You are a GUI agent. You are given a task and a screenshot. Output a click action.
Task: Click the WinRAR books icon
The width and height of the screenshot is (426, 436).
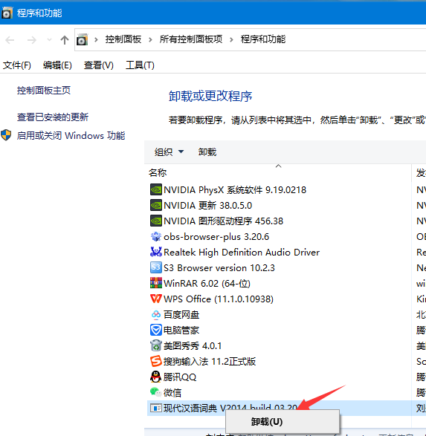(156, 283)
